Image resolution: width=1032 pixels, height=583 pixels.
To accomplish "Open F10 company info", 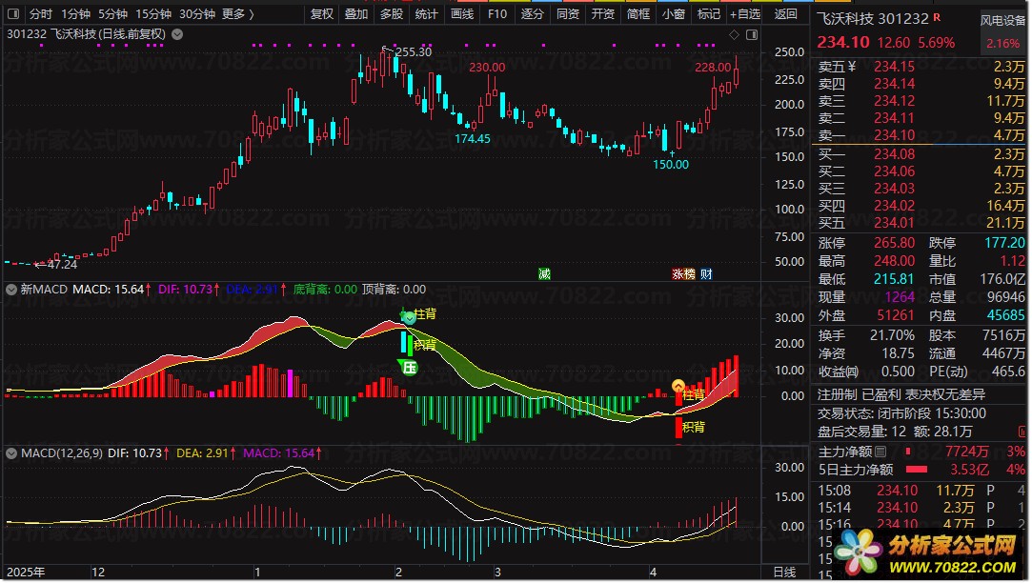I will pos(496,14).
